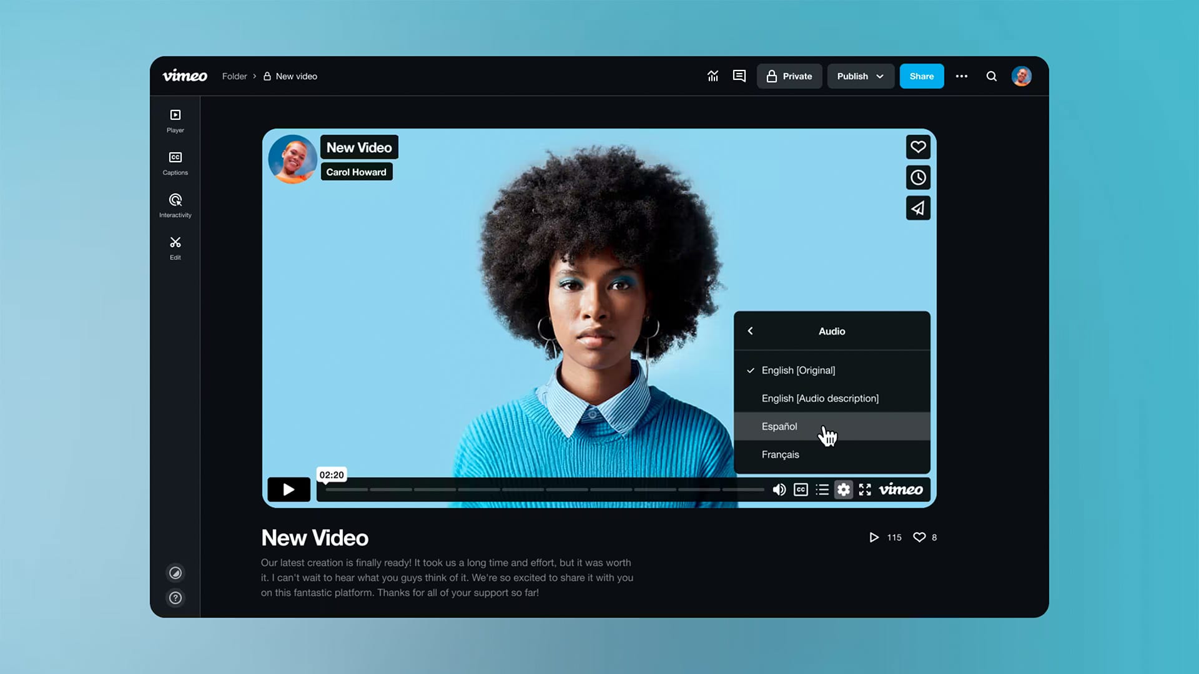
Task: Click the Private privacy button
Action: pyautogui.click(x=789, y=76)
